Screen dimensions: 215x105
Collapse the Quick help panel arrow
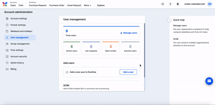point(169,20)
